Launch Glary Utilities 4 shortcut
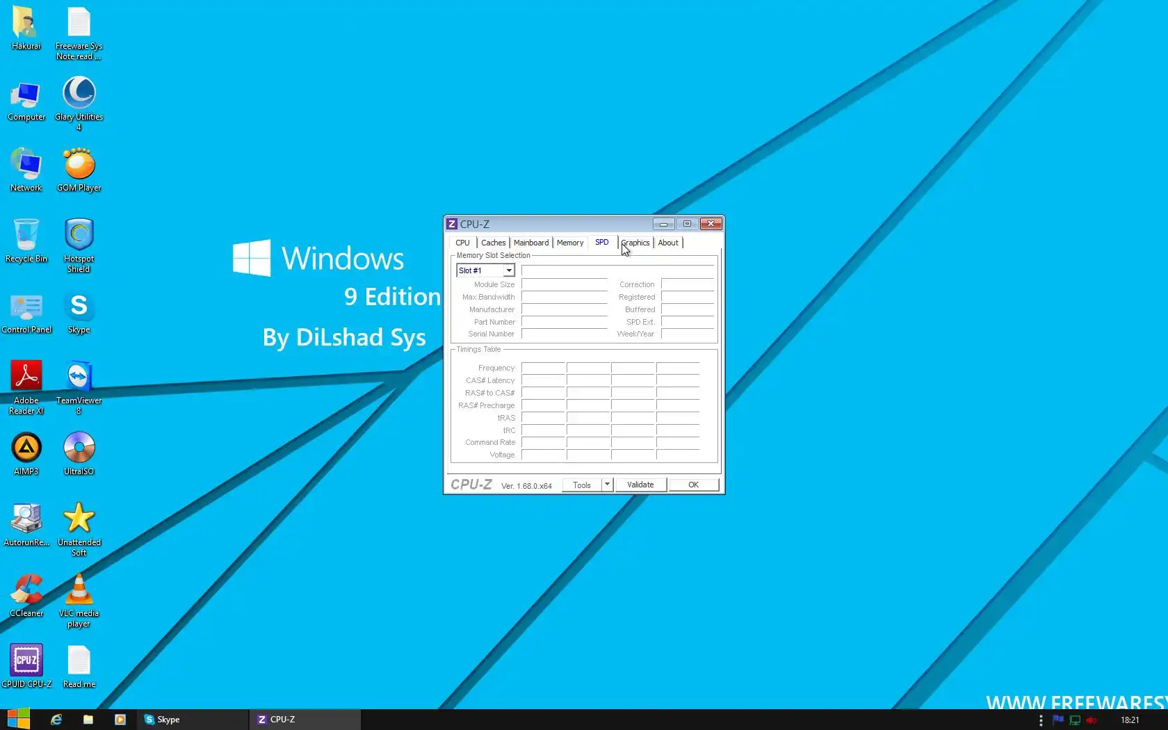Image resolution: width=1168 pixels, height=730 pixels. [79, 104]
